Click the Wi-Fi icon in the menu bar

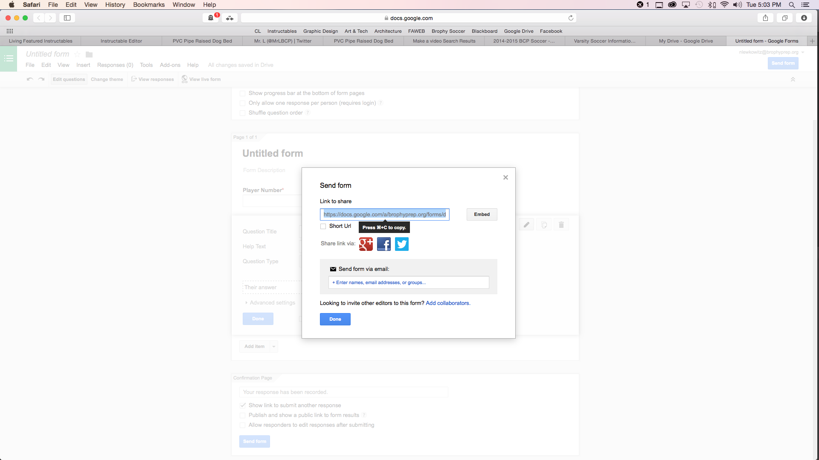725,5
